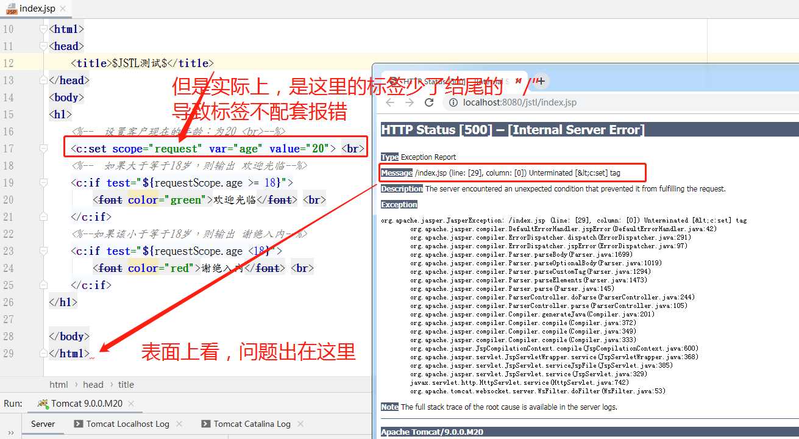Toggle fold marker at </html> line 29
This screenshot has width=799, height=439.
tap(43, 354)
